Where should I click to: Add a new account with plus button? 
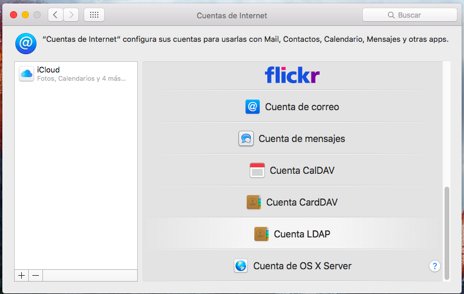click(21, 276)
